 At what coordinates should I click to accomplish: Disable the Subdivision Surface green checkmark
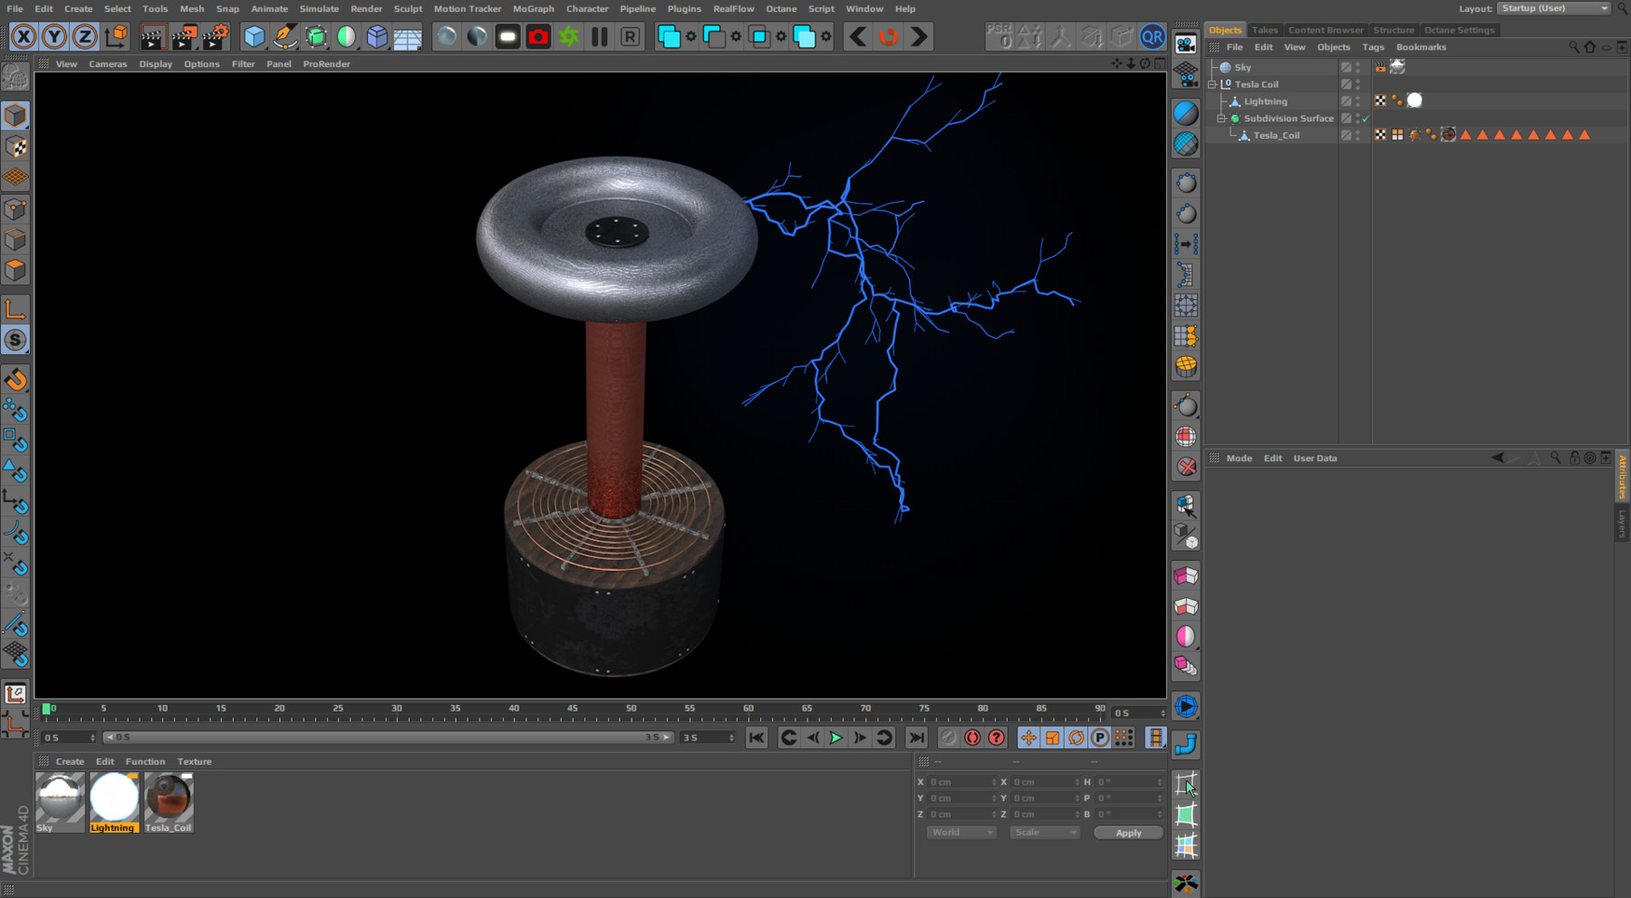(x=1365, y=118)
